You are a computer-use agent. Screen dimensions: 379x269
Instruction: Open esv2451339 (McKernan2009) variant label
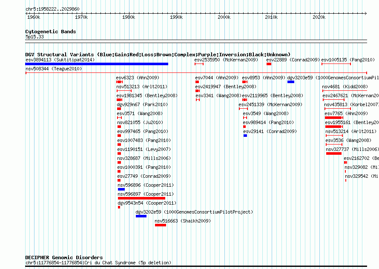pyautogui.click(x=270, y=104)
